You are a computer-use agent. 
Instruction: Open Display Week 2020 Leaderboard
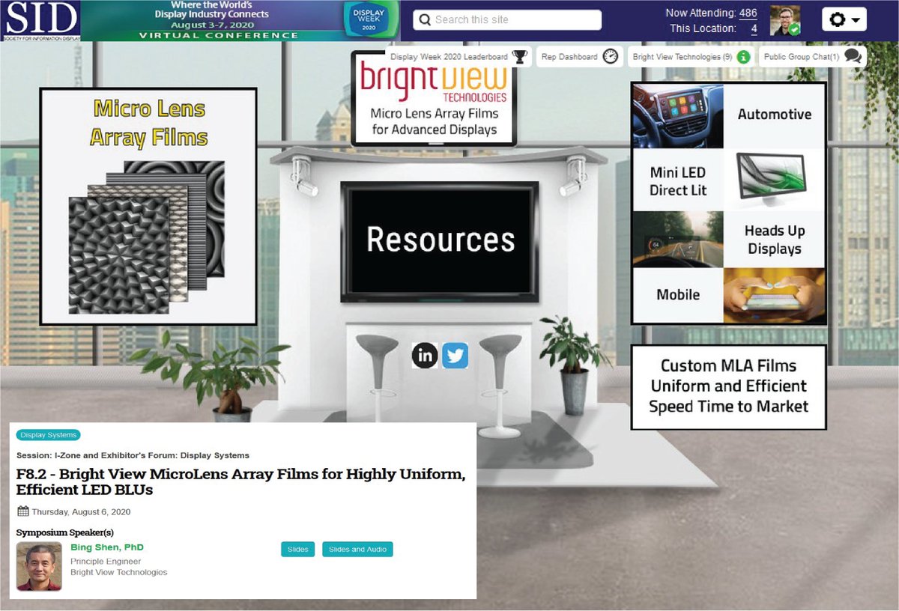[x=458, y=57]
